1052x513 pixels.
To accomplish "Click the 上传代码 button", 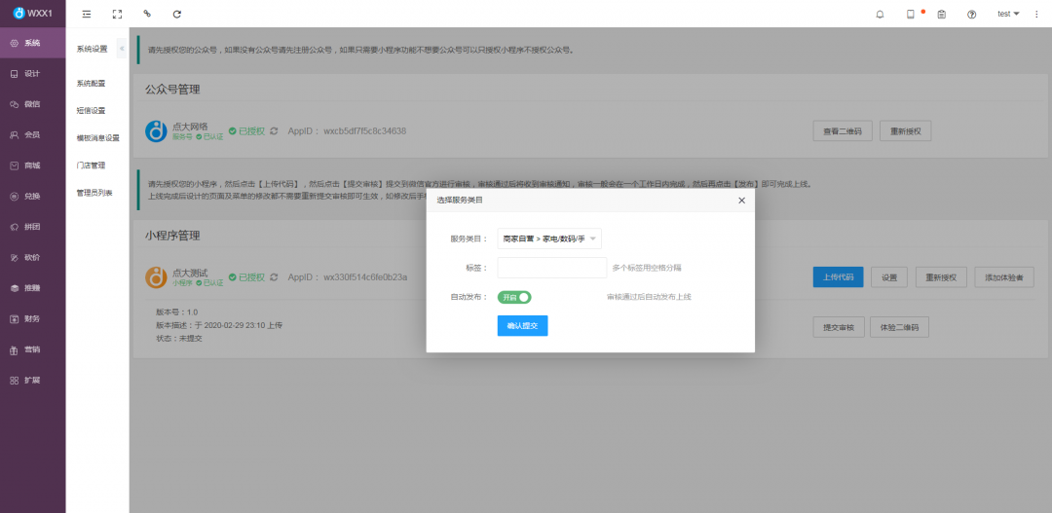I will [838, 277].
